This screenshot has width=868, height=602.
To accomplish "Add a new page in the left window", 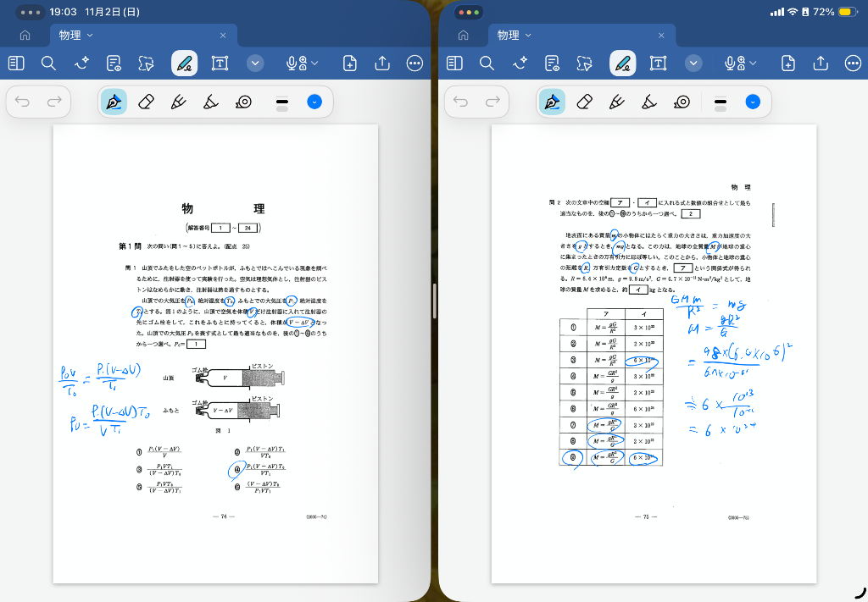I will click(x=349, y=64).
